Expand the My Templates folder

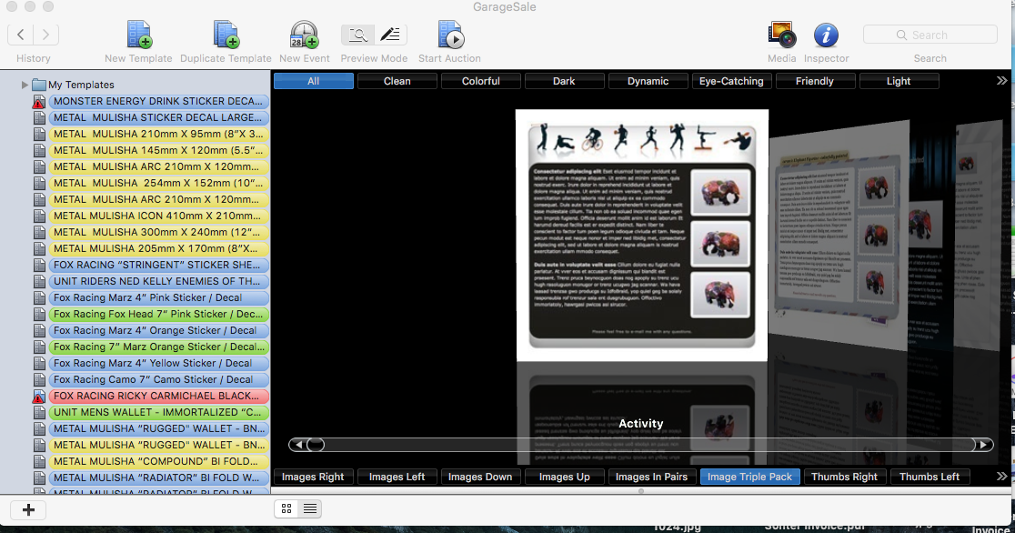pyautogui.click(x=25, y=85)
